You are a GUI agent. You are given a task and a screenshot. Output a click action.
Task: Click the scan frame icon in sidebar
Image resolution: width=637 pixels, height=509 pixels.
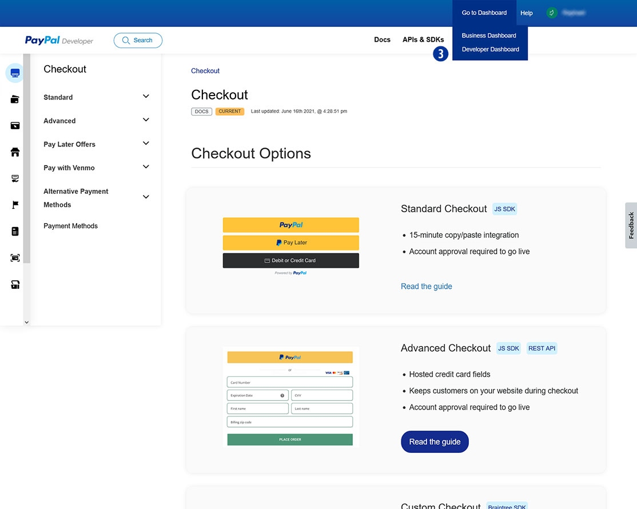[x=15, y=258]
